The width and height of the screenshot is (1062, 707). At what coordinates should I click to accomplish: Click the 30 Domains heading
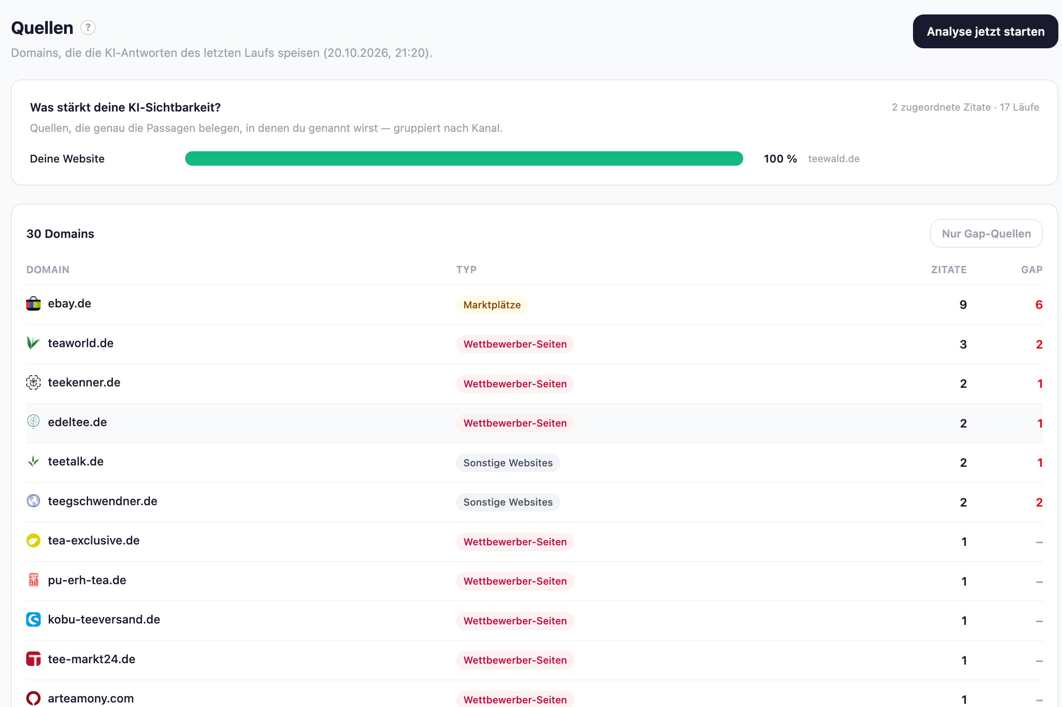[61, 234]
